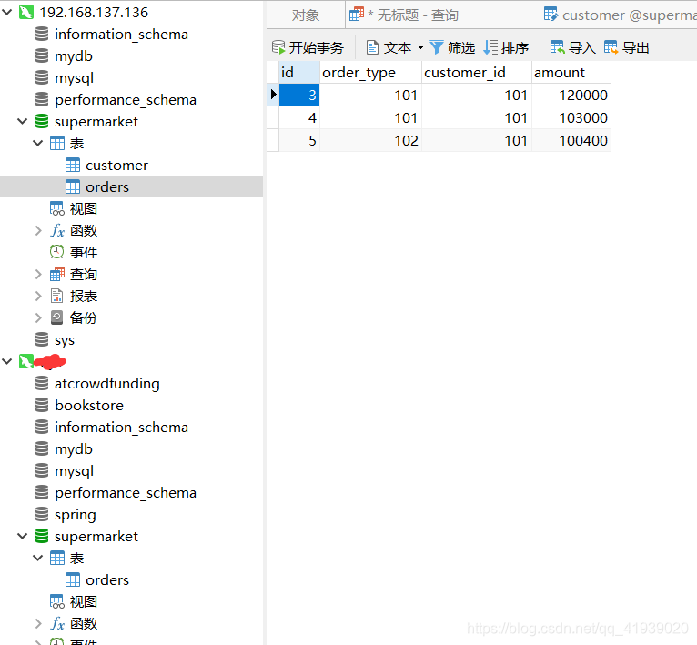Click the bottom 视图 views icon
This screenshot has width=697, height=645.
[x=57, y=601]
